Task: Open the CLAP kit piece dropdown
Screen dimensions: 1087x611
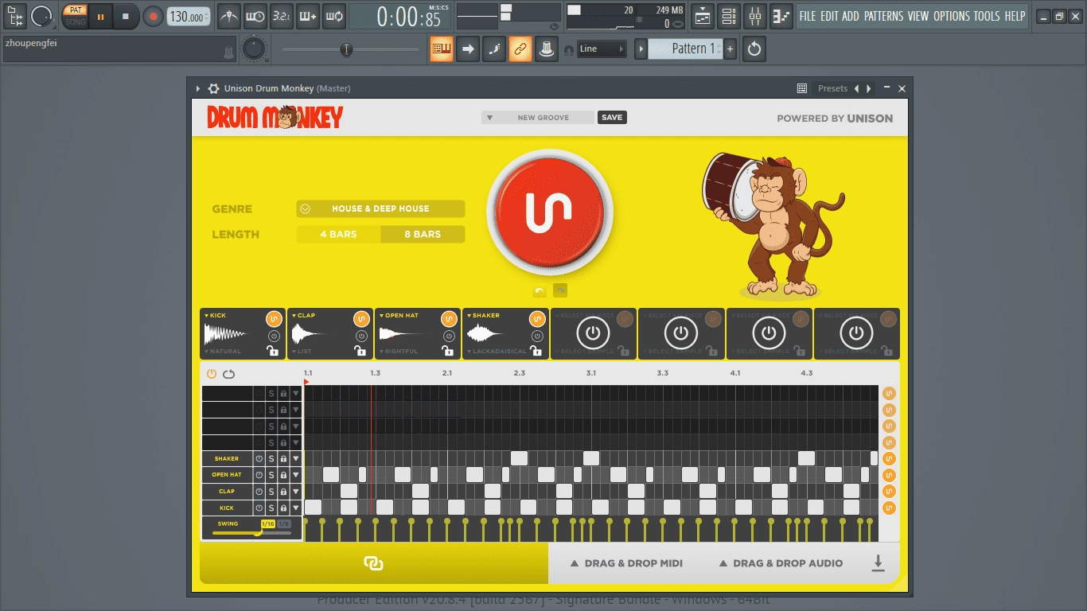Action: 304,316
